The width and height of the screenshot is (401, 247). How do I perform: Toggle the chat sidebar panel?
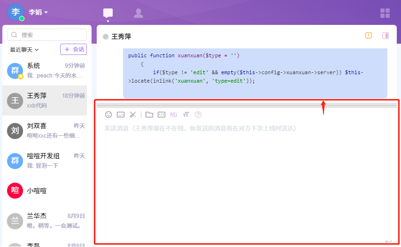pyautogui.click(x=386, y=36)
